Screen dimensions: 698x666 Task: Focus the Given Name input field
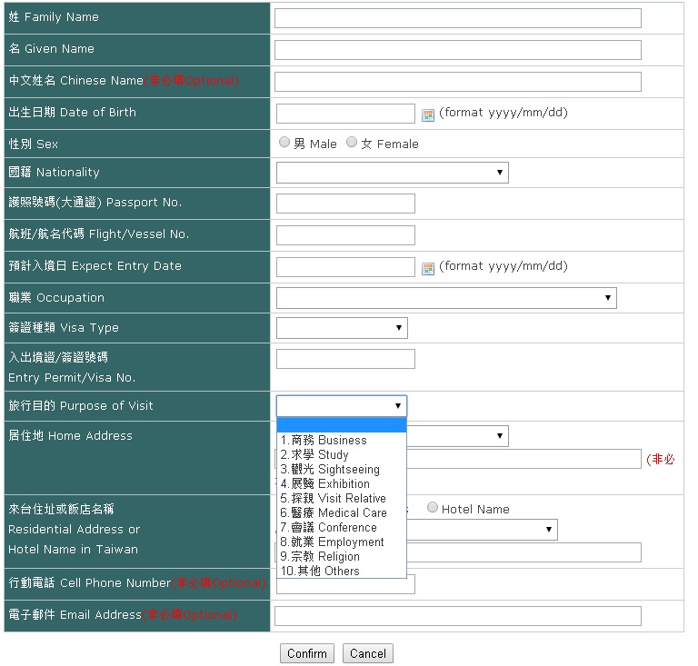point(458,50)
